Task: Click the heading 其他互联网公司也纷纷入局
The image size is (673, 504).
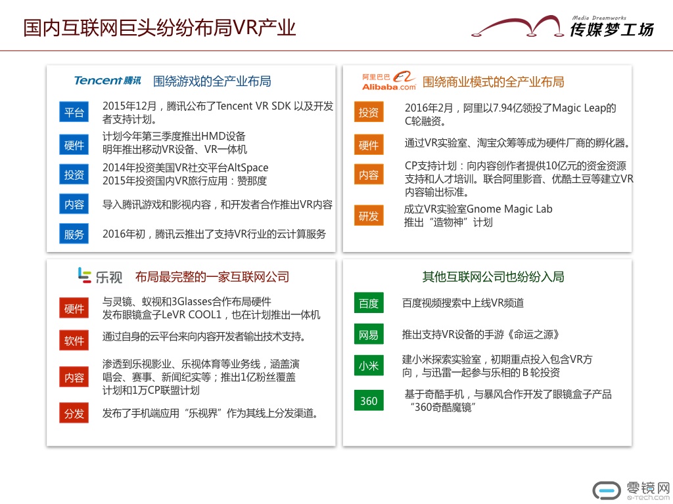Action: pyautogui.click(x=493, y=276)
